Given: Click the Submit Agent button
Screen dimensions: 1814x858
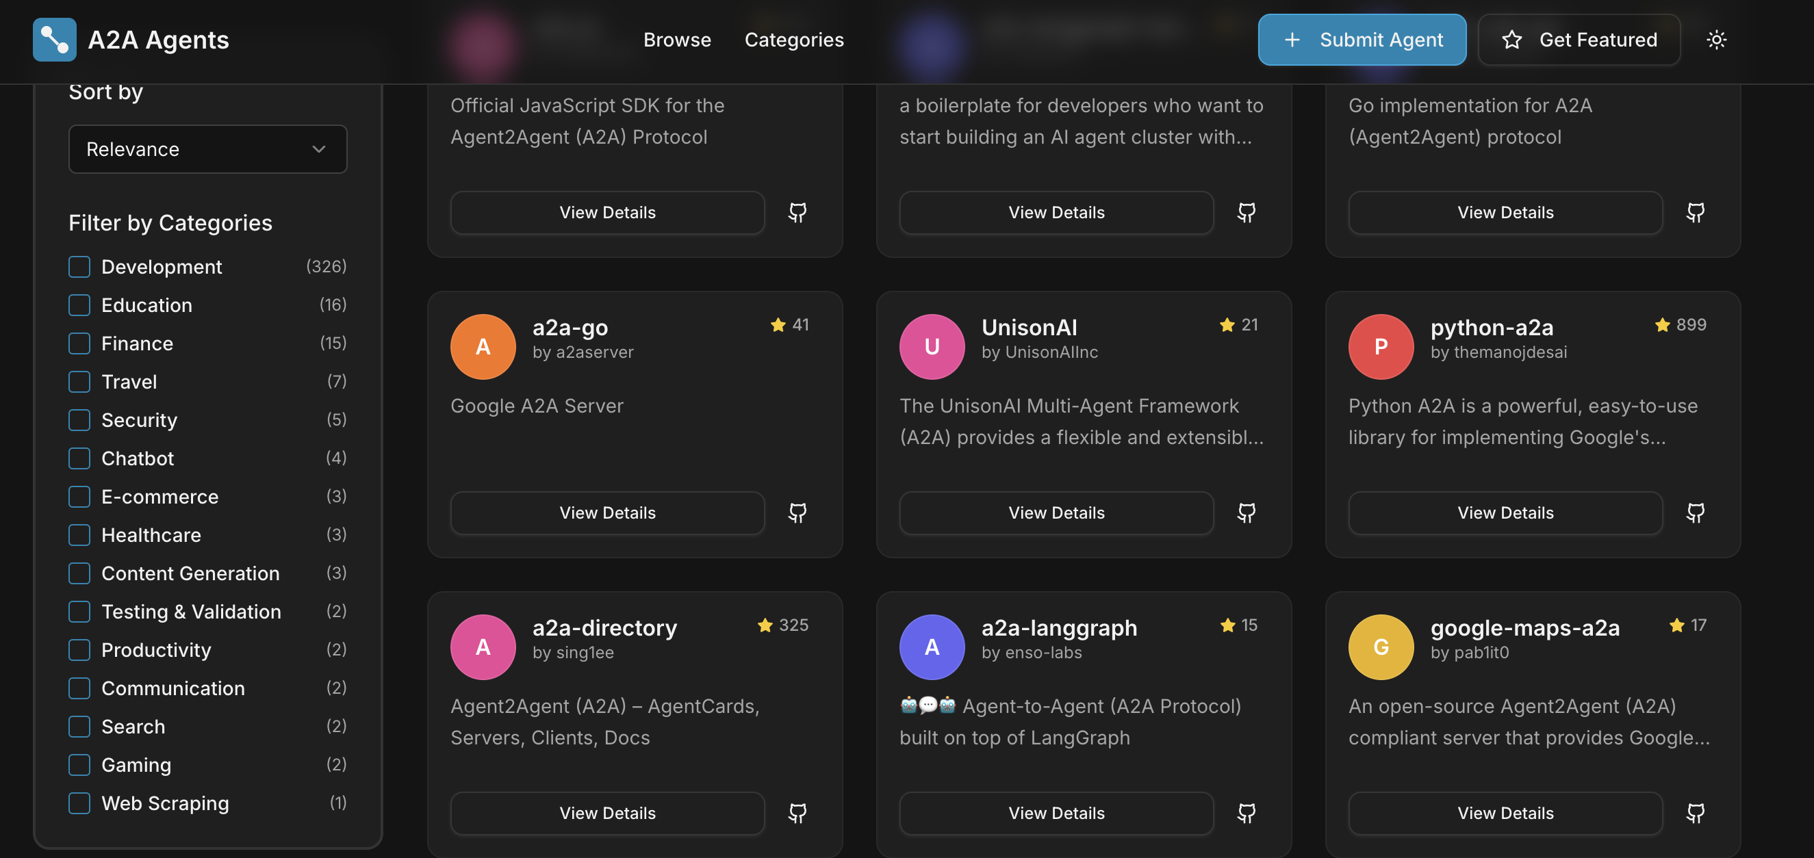Looking at the screenshot, I should (x=1362, y=40).
